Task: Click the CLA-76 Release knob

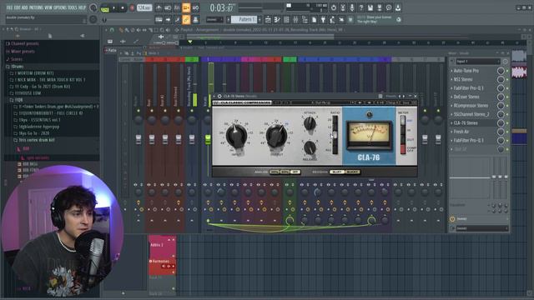Action: coord(310,147)
